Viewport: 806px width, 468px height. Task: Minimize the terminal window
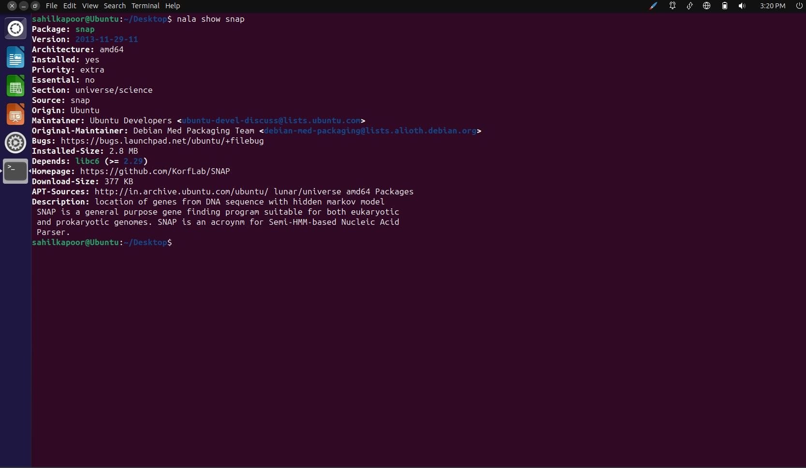pos(23,6)
